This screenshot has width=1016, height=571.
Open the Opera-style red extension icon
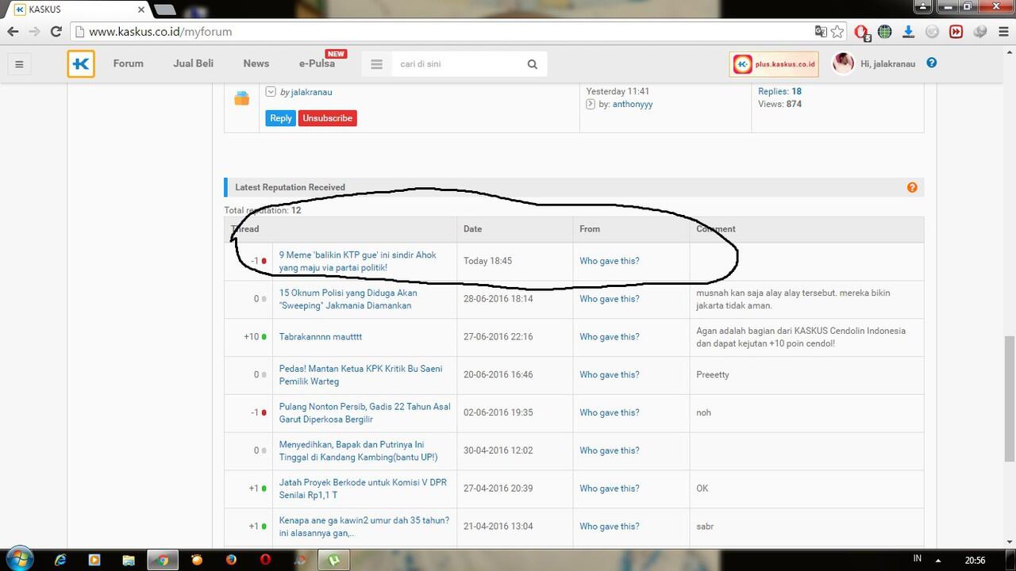(862, 33)
